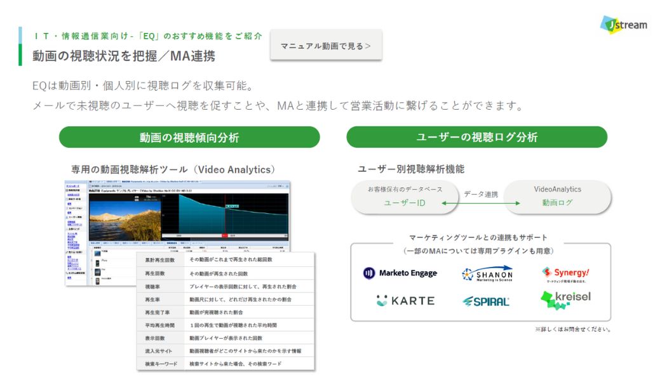The width and height of the screenshot is (667, 390).
Task: Select the 動画の視聴傾向分析 green pill
Action: point(189,137)
